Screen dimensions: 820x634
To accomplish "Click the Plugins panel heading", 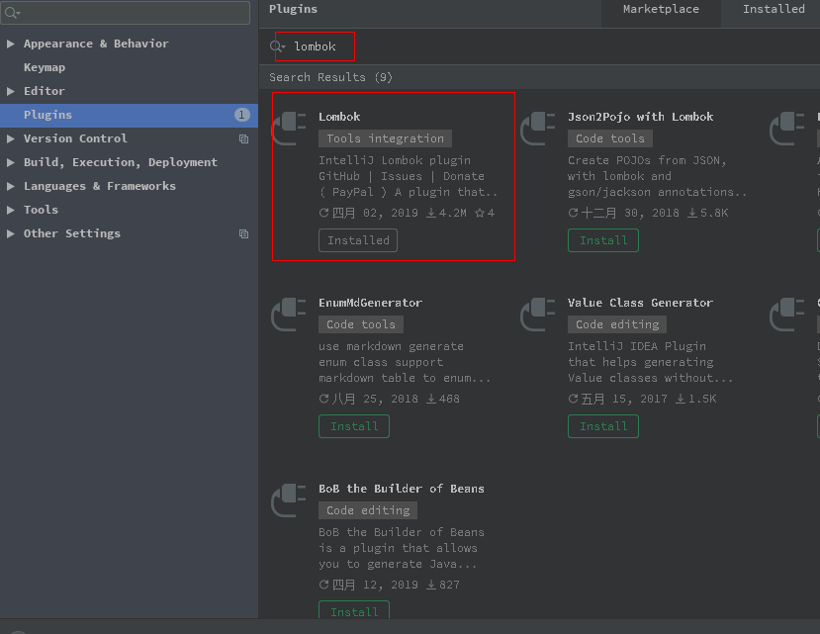I will click(x=294, y=10).
